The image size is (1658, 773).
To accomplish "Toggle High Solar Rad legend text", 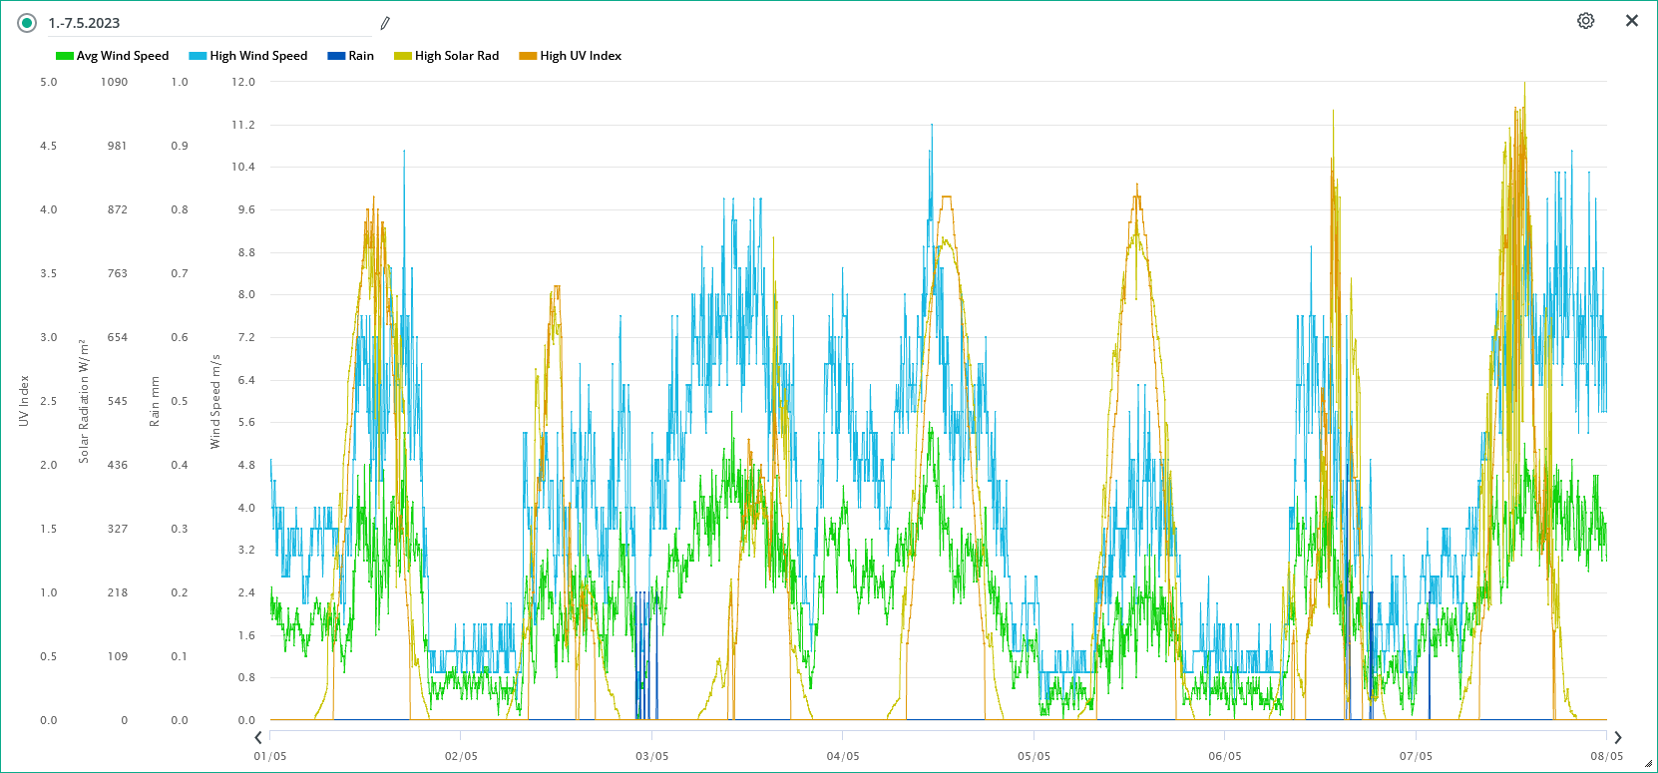I will coord(457,56).
